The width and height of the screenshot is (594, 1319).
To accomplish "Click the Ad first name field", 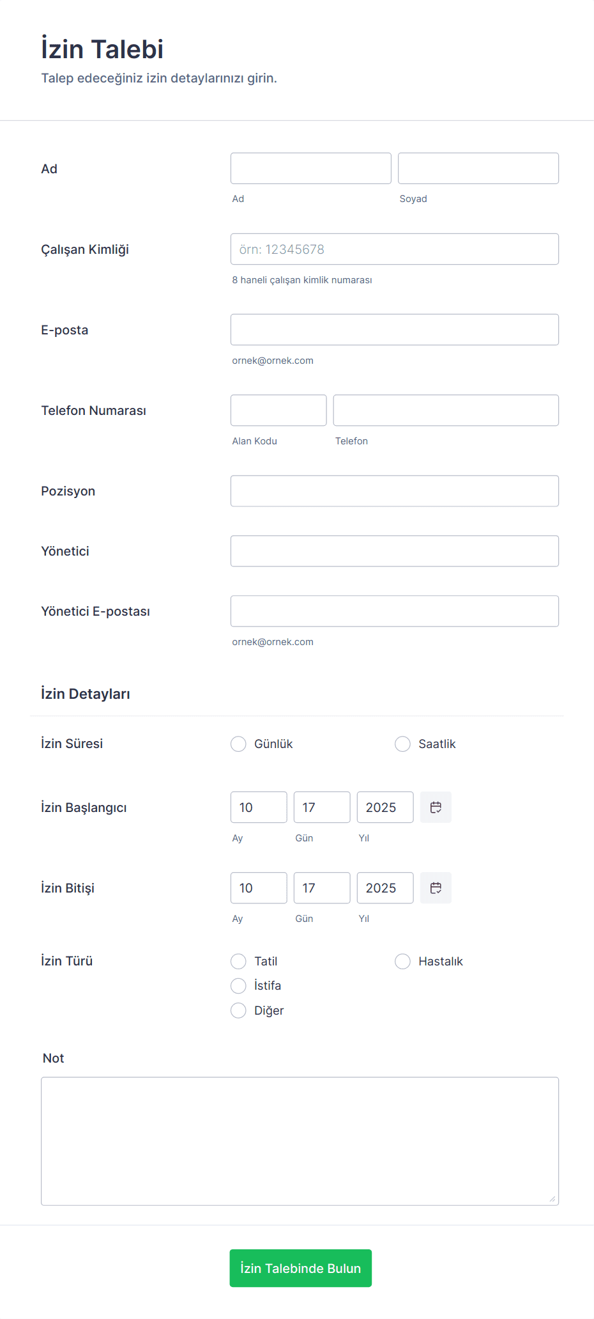I will [x=310, y=168].
